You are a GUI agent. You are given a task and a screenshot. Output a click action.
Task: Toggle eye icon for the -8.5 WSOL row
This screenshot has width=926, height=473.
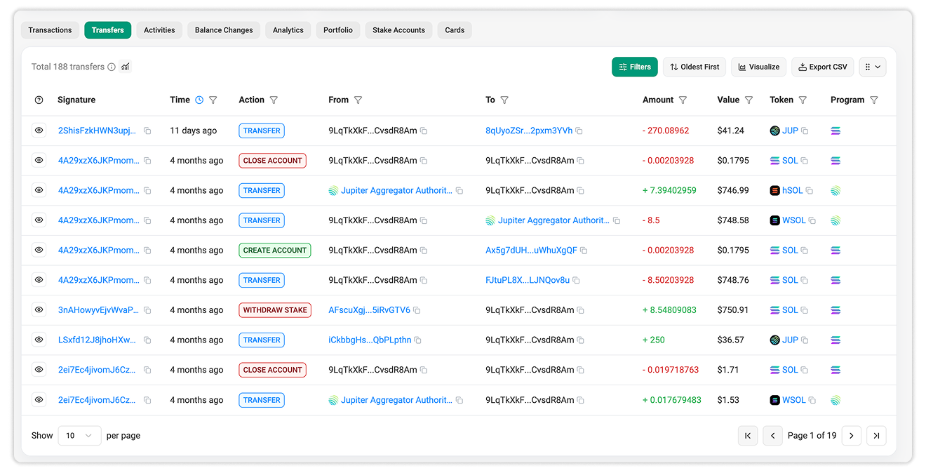click(39, 220)
